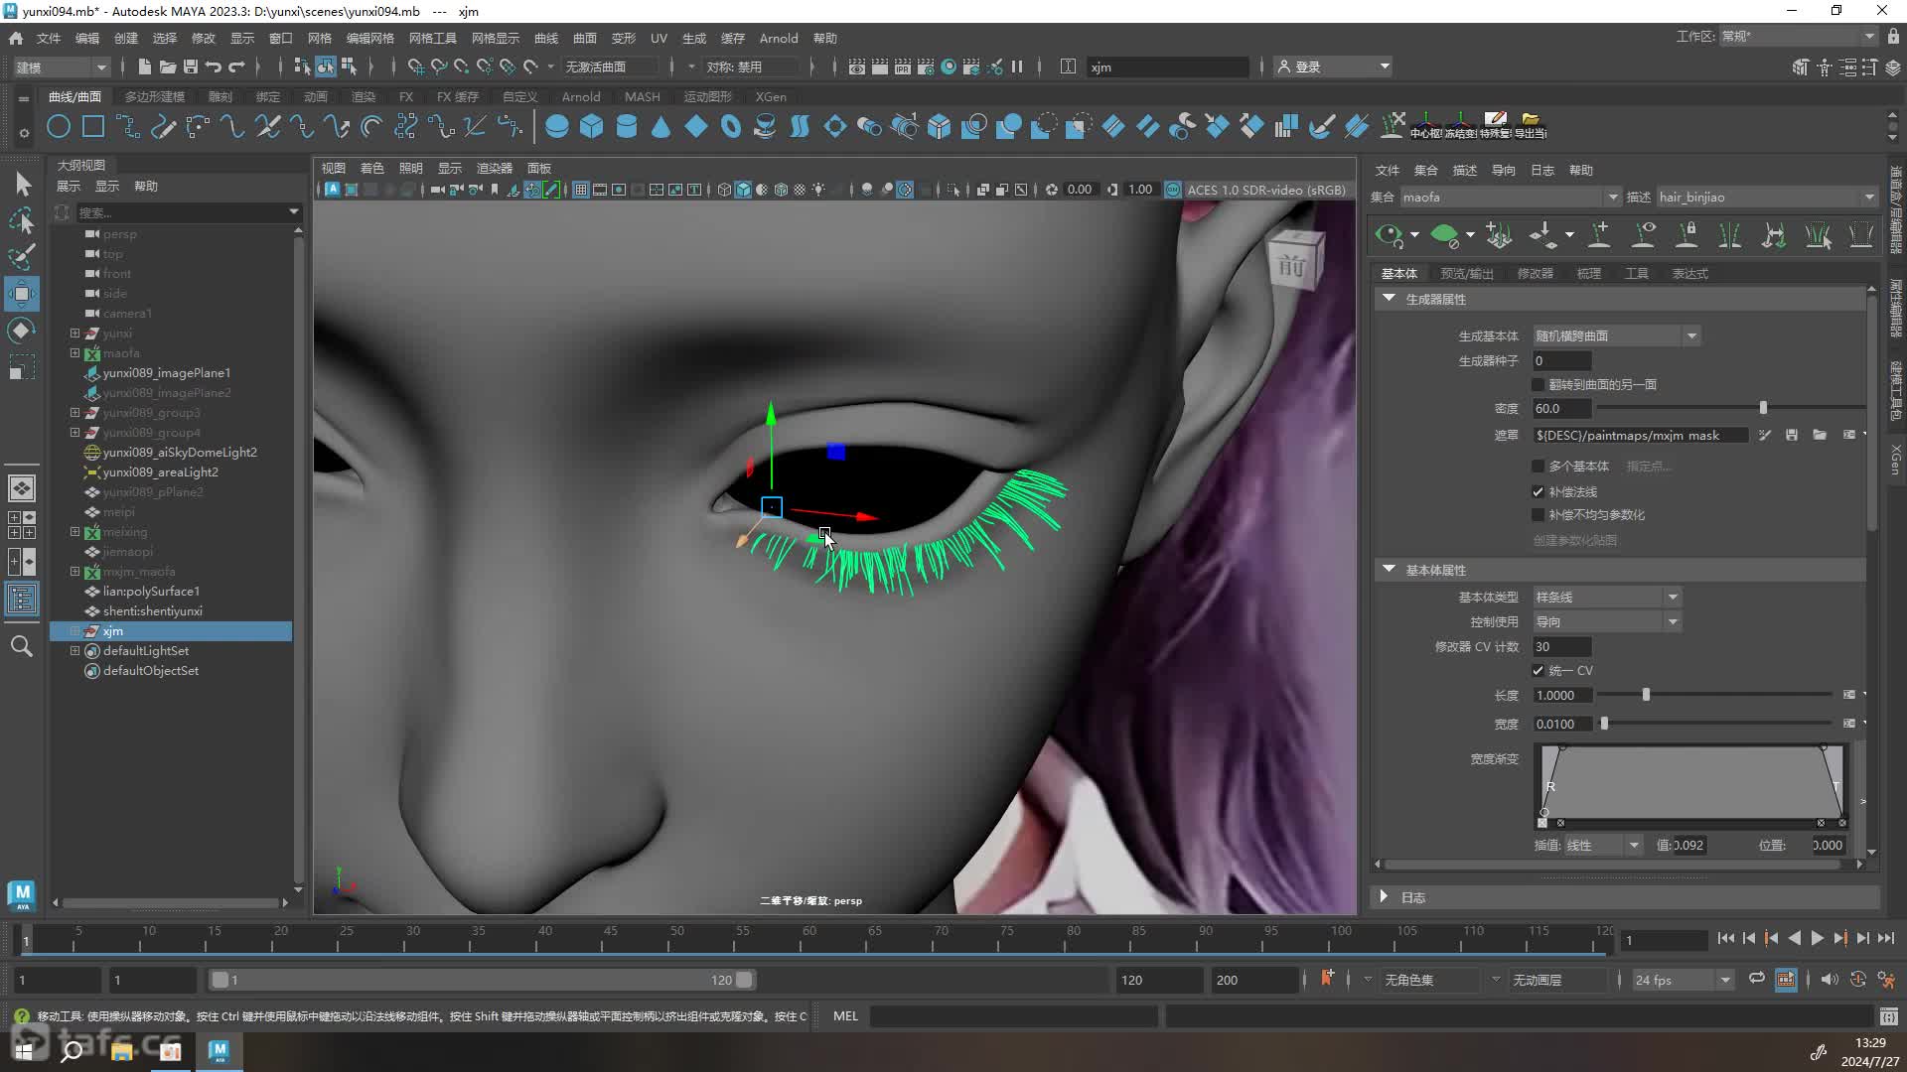Click the play forward button

(1817, 938)
